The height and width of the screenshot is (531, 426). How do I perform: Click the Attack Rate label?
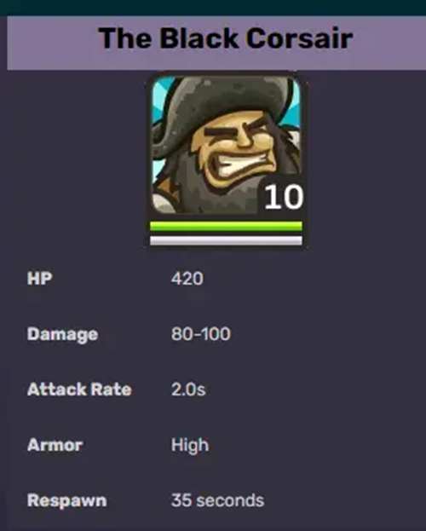(79, 390)
